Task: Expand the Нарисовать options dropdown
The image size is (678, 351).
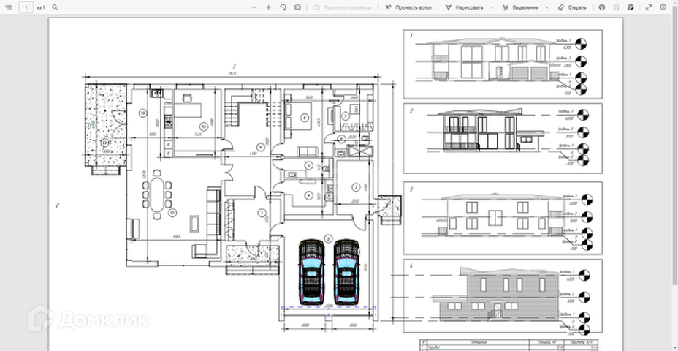Action: [x=492, y=7]
